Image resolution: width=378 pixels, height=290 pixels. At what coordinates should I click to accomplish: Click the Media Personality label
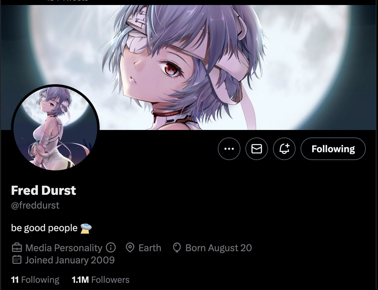pos(64,248)
